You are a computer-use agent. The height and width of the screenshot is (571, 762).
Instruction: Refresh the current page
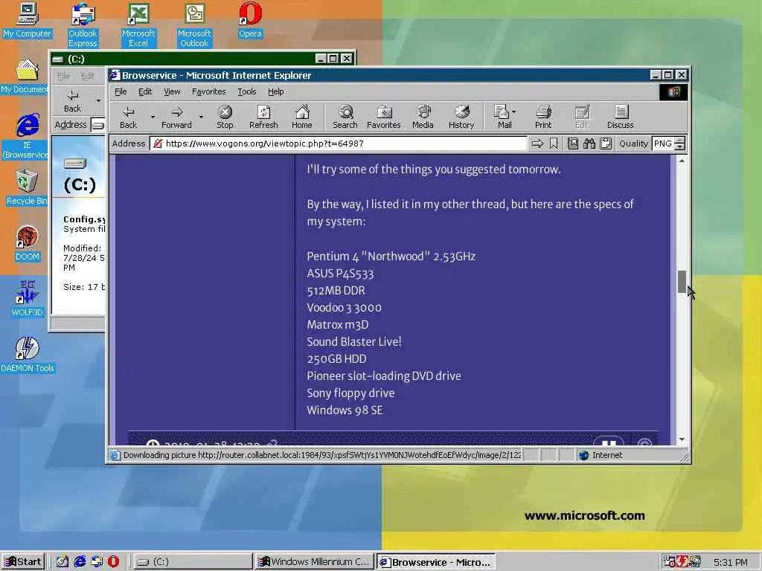coord(263,117)
